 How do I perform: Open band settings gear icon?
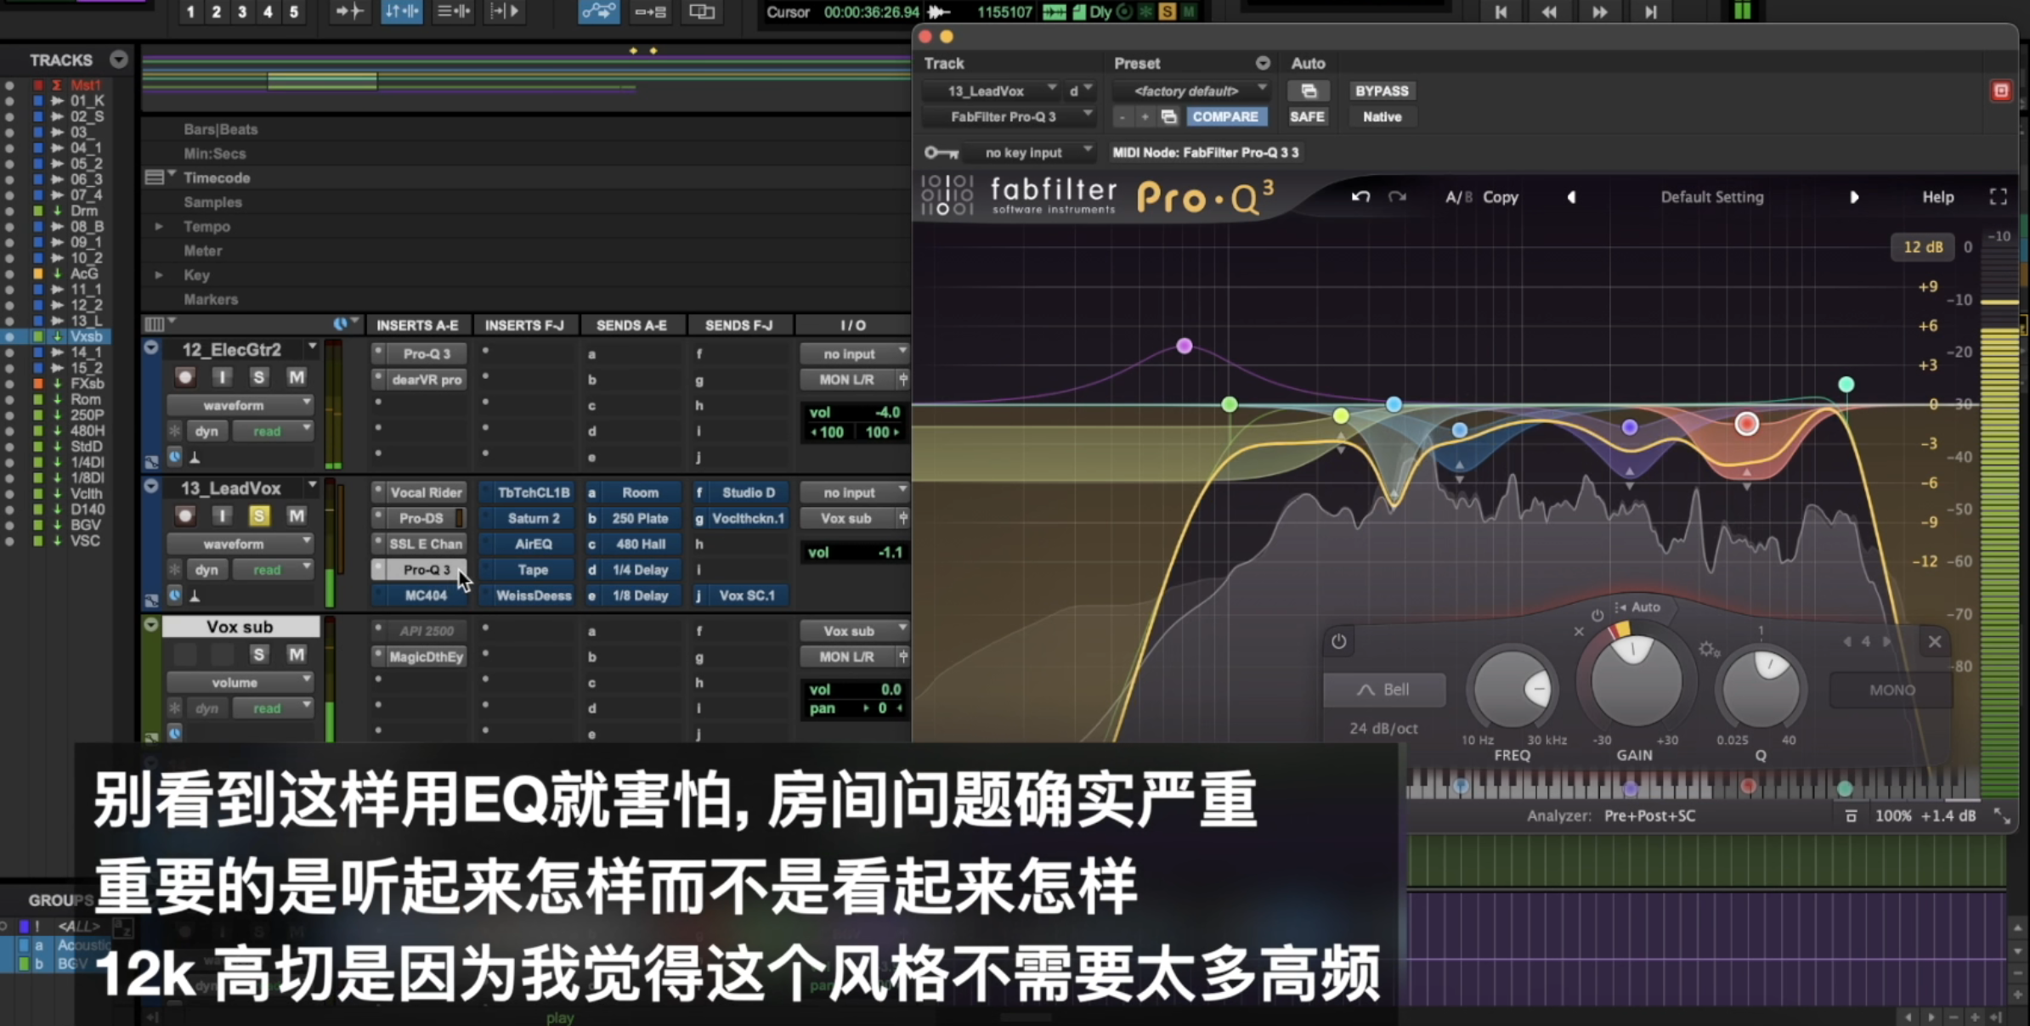pos(1708,650)
